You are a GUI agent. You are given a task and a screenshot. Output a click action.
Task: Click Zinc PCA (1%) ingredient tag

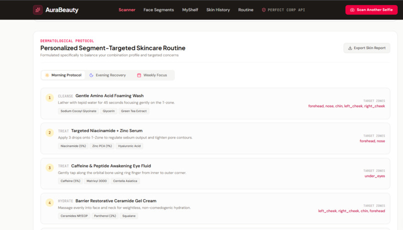point(102,146)
